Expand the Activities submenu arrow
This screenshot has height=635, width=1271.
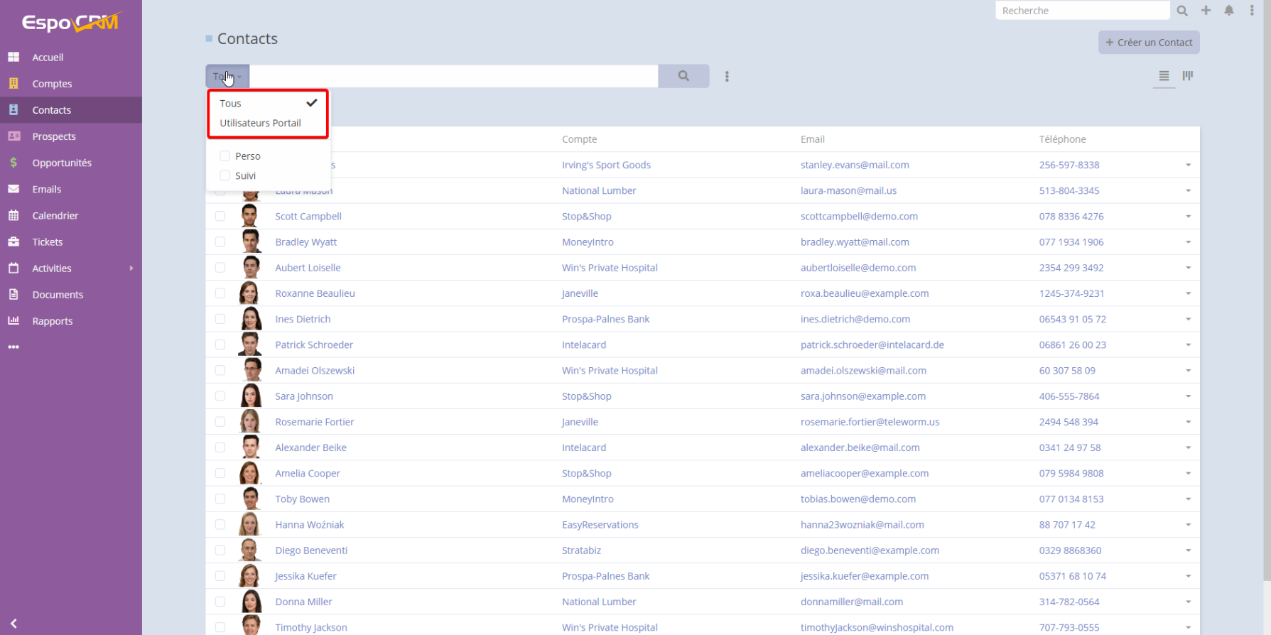click(x=131, y=268)
